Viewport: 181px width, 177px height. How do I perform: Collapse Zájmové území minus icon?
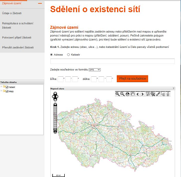point(40,3)
